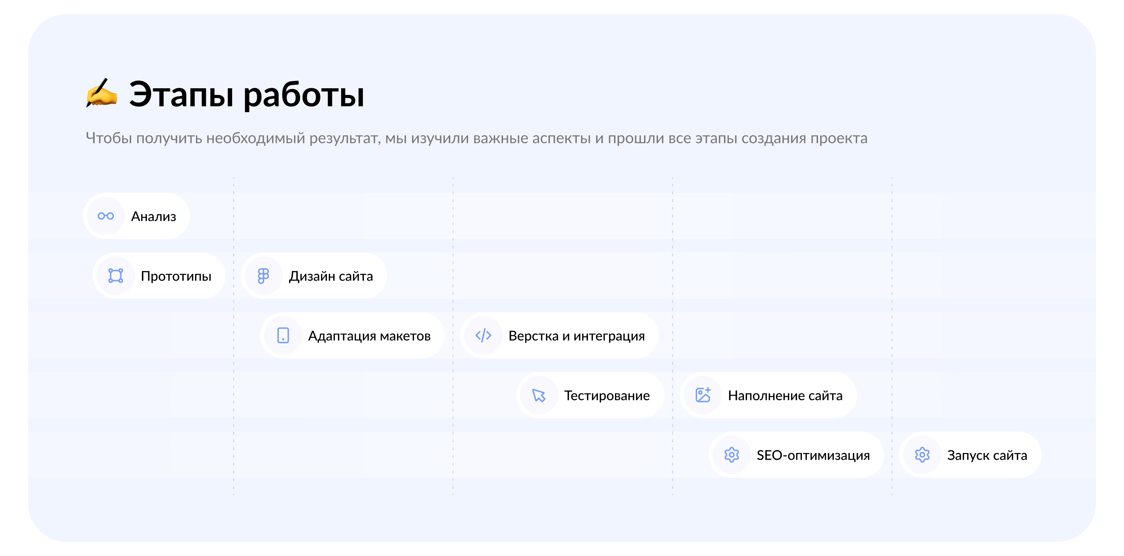Screen dimensions: 1124x556
Task: Click the Figma icon for Дизайн сайта
Action: (x=263, y=276)
